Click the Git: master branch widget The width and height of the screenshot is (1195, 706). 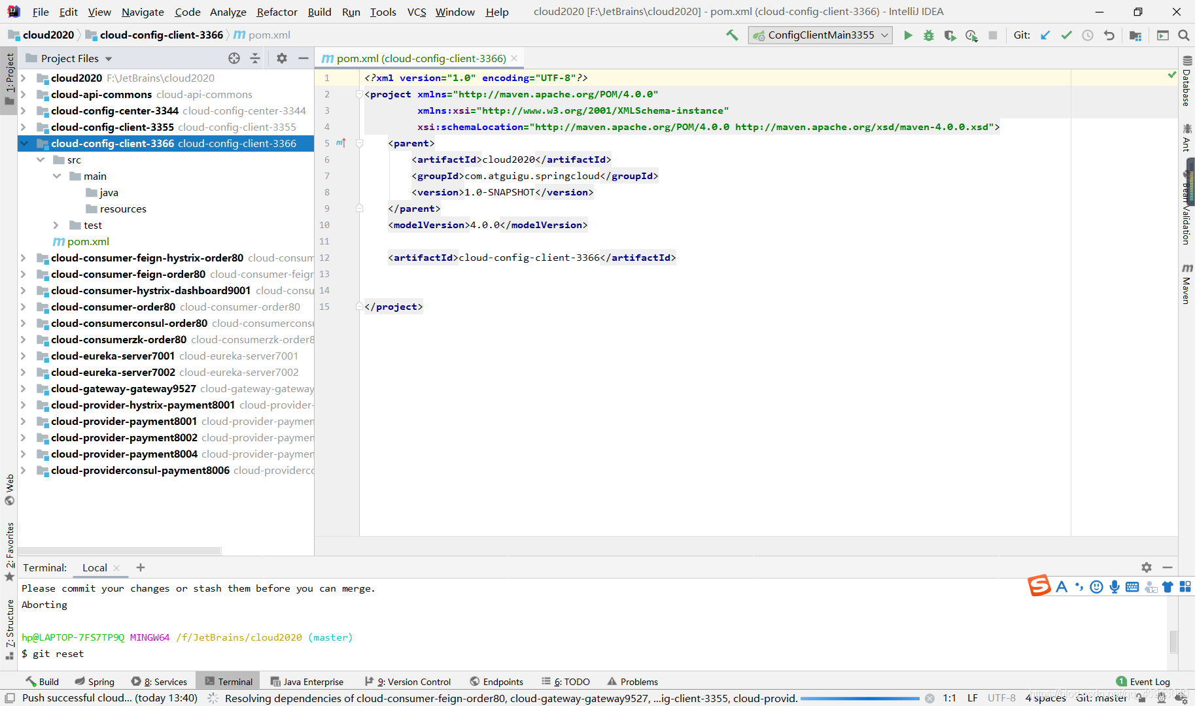pyautogui.click(x=1101, y=698)
